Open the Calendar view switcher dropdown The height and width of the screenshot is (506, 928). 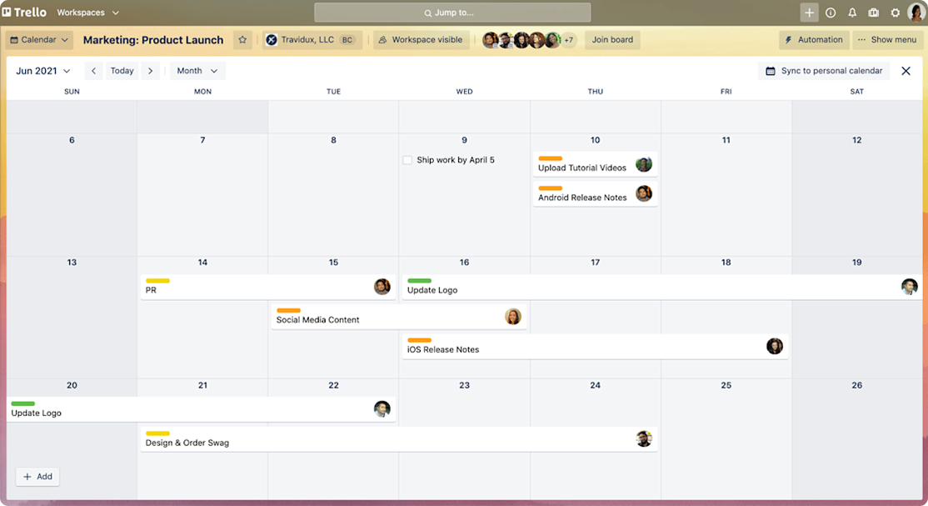[x=39, y=40]
